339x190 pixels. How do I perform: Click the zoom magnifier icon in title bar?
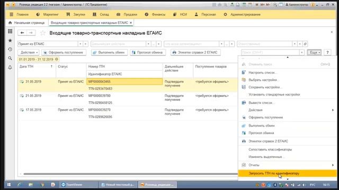pyautogui.click(x=275, y=5)
